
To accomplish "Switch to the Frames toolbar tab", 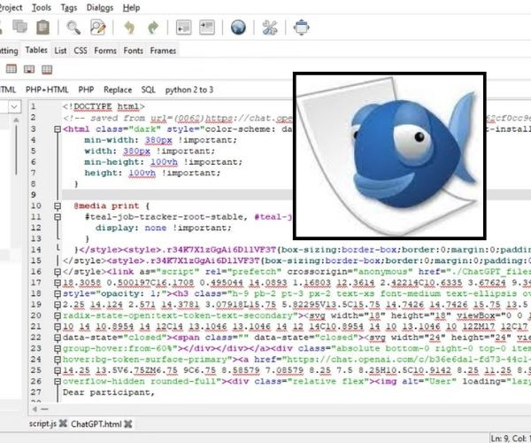I will click(x=163, y=51).
